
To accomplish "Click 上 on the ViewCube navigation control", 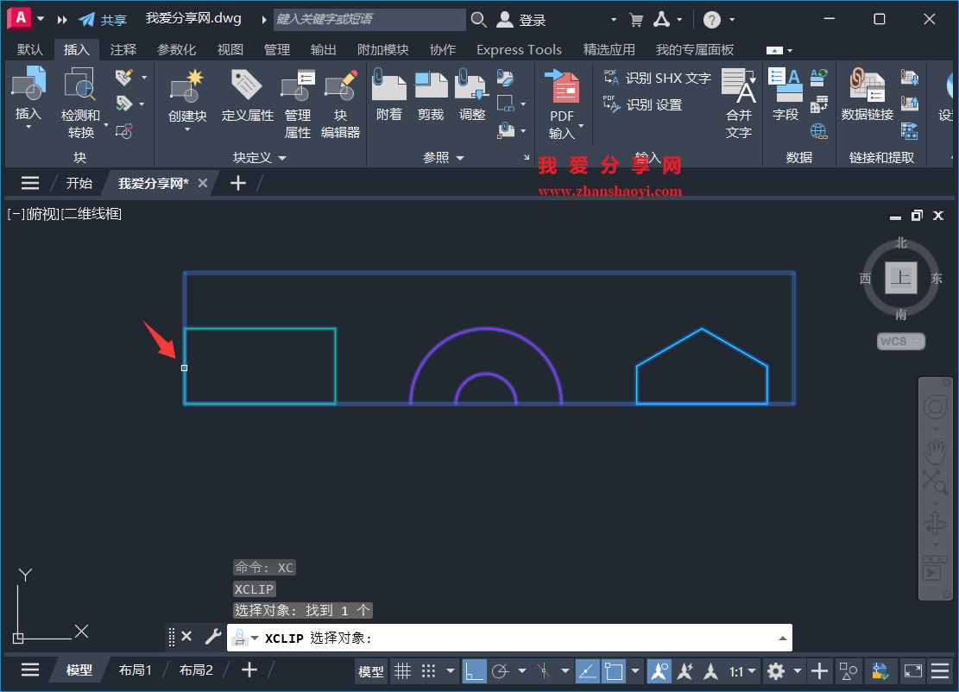I will pyautogui.click(x=900, y=278).
